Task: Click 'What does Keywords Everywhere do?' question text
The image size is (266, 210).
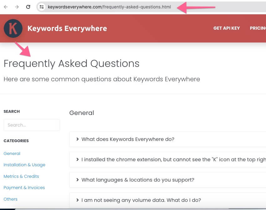Action: coord(128,139)
